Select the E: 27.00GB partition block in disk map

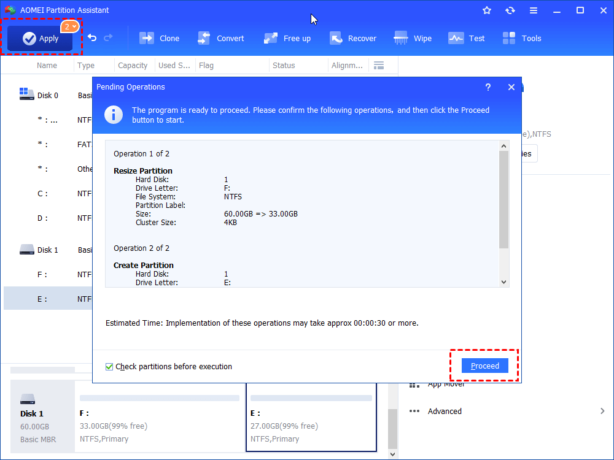point(311,417)
